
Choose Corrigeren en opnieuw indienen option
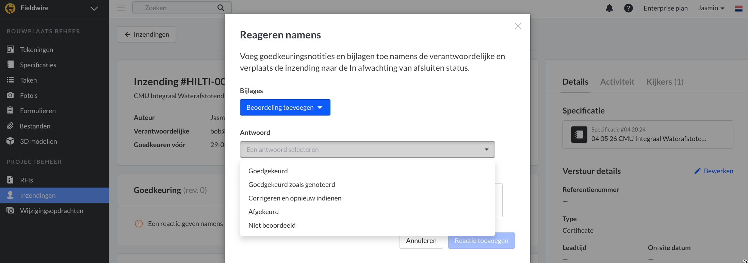pyautogui.click(x=367, y=198)
